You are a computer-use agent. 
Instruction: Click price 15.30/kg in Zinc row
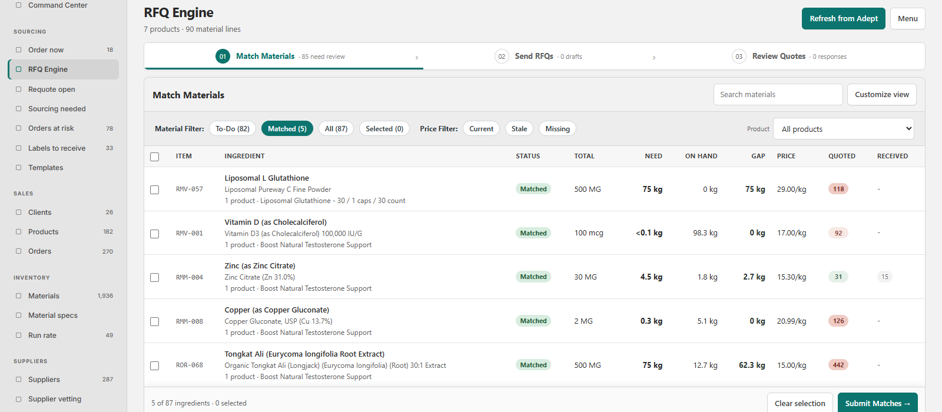792,277
